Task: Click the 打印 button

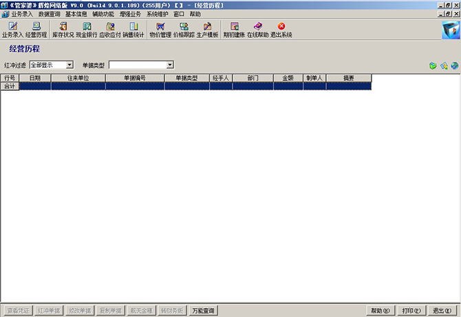Action: point(412,311)
